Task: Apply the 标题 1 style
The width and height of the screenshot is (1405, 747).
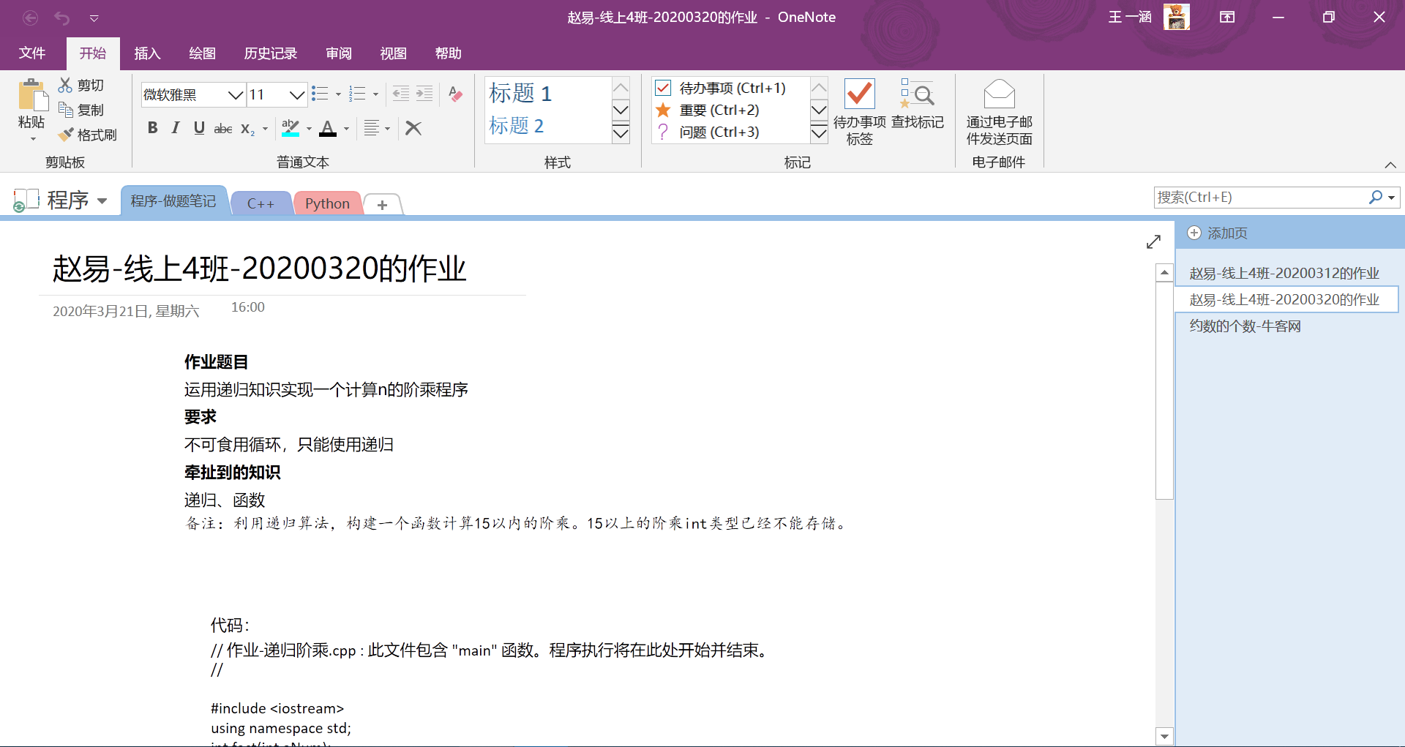Action: (x=520, y=93)
